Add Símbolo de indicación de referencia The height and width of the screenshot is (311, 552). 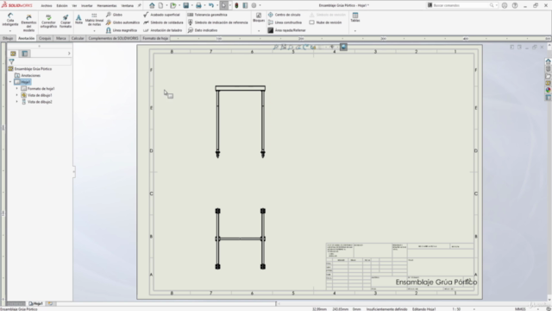point(217,22)
